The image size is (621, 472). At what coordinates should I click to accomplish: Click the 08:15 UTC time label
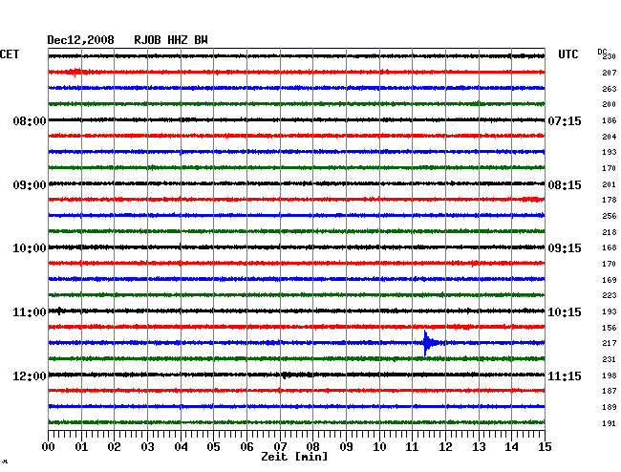tap(565, 185)
